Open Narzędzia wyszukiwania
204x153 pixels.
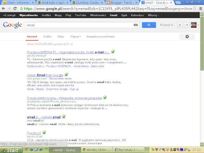[101, 37]
